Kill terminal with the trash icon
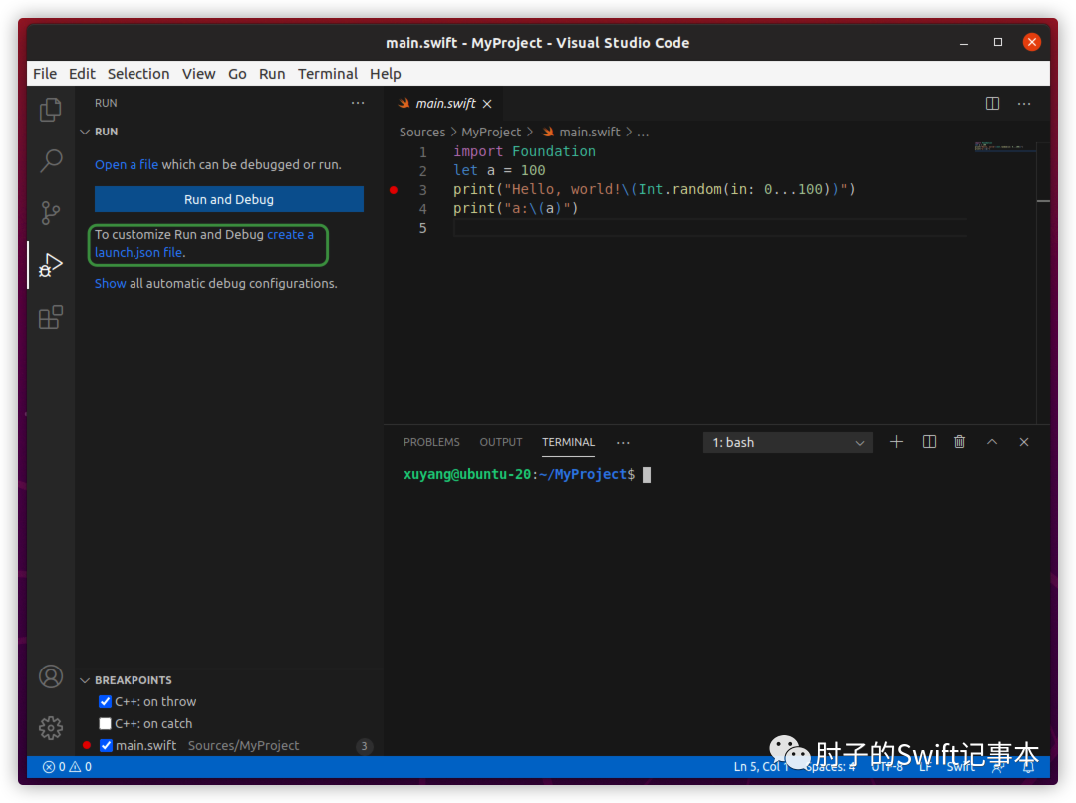 [x=959, y=442]
